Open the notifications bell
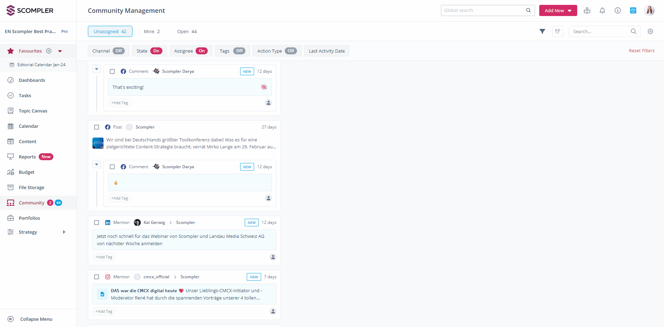The width and height of the screenshot is (664, 327). coord(602,10)
